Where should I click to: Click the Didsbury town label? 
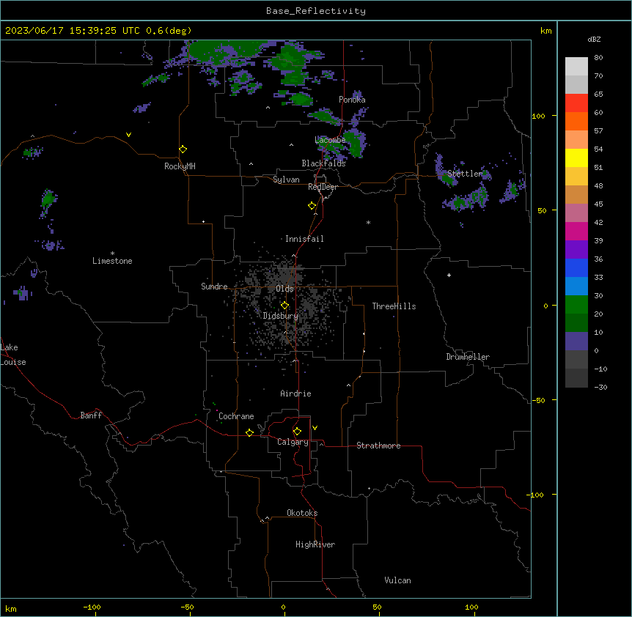click(281, 316)
